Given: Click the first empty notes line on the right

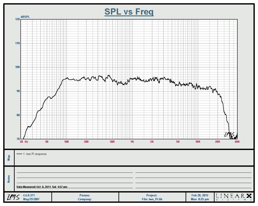Looking at the screenshot, I should pyautogui.click(x=193, y=172).
